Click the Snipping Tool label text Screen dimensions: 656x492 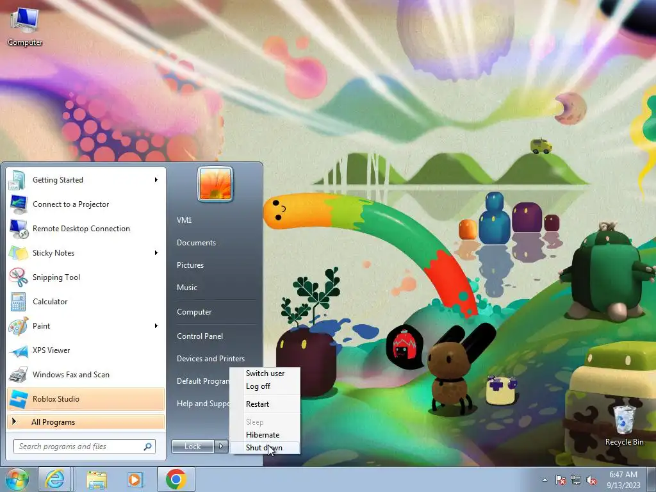click(x=56, y=277)
